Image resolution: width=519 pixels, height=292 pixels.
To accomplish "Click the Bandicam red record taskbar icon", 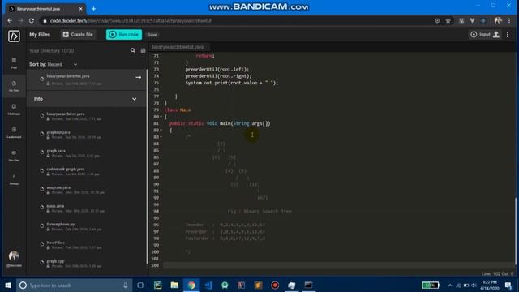I will tap(275, 285).
